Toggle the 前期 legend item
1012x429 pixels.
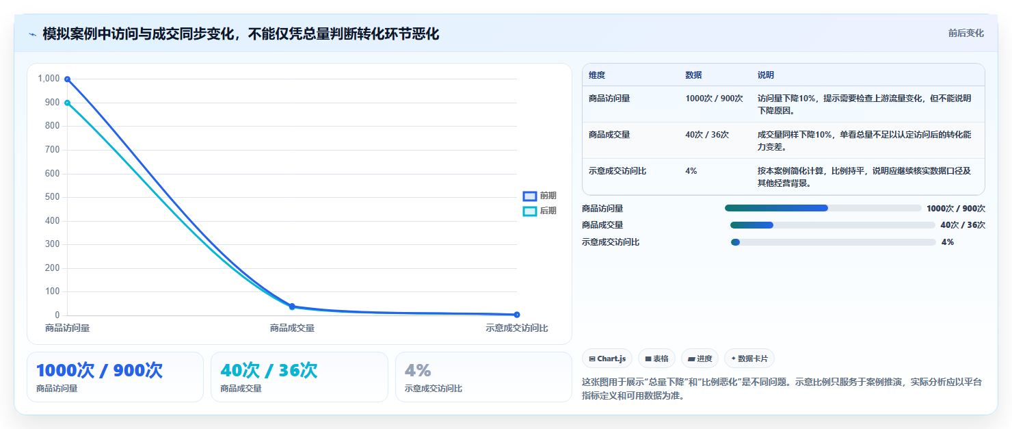pyautogui.click(x=540, y=196)
